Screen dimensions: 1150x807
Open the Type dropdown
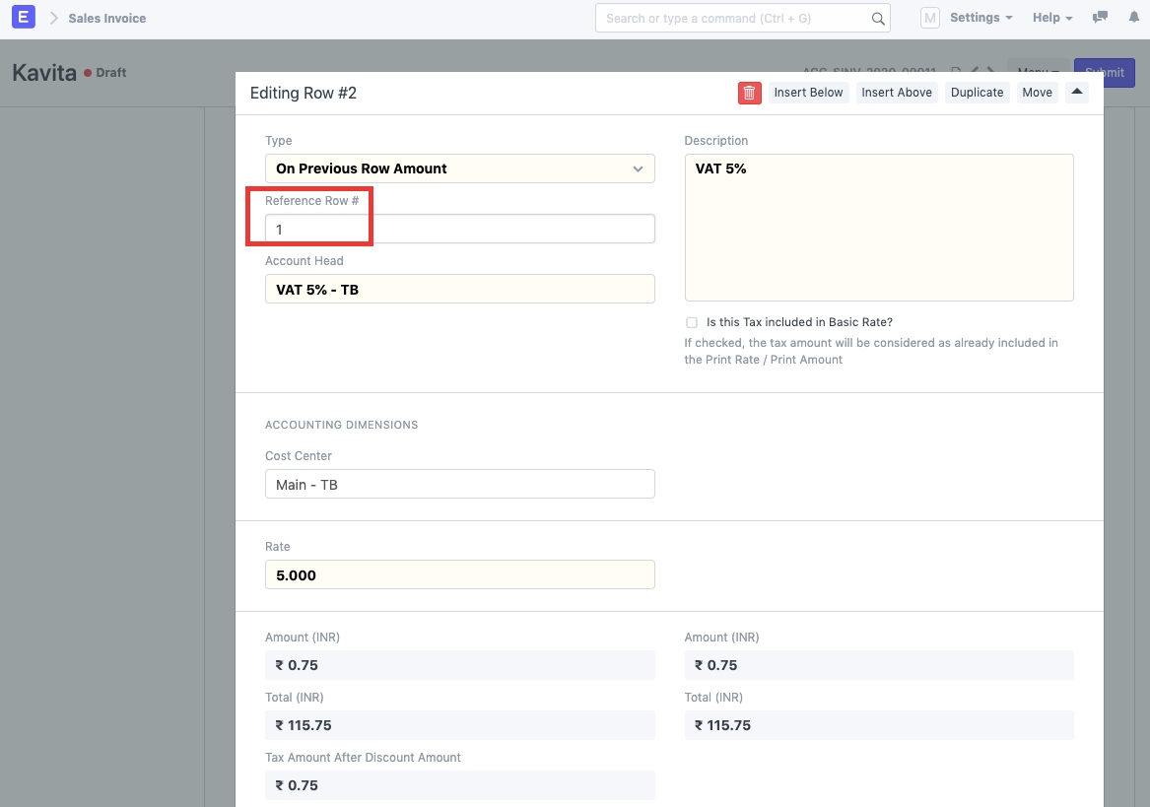point(459,168)
